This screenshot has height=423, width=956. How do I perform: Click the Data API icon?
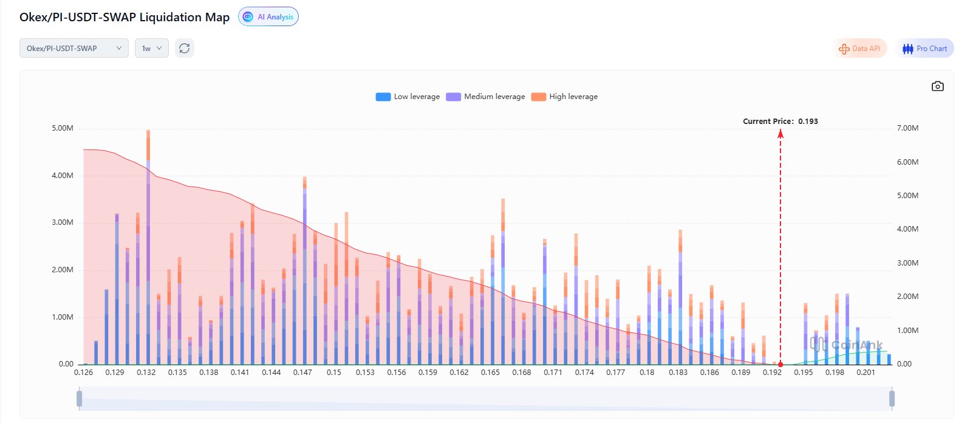click(x=844, y=49)
